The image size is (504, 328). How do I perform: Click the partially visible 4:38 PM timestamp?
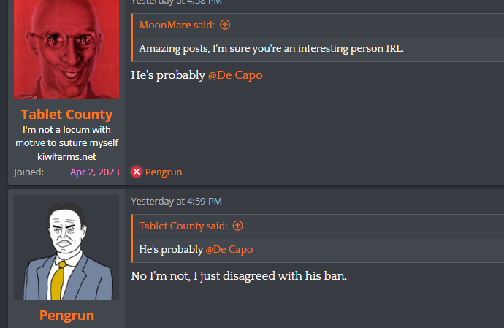[176, 2]
